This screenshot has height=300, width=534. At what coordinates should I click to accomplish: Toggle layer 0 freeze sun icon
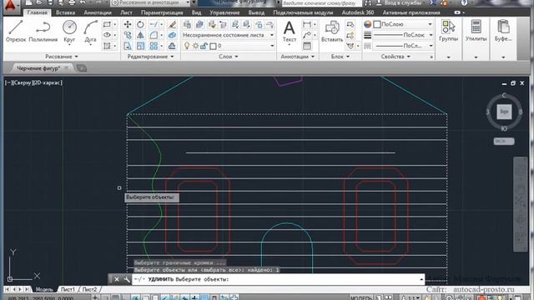coord(195,46)
